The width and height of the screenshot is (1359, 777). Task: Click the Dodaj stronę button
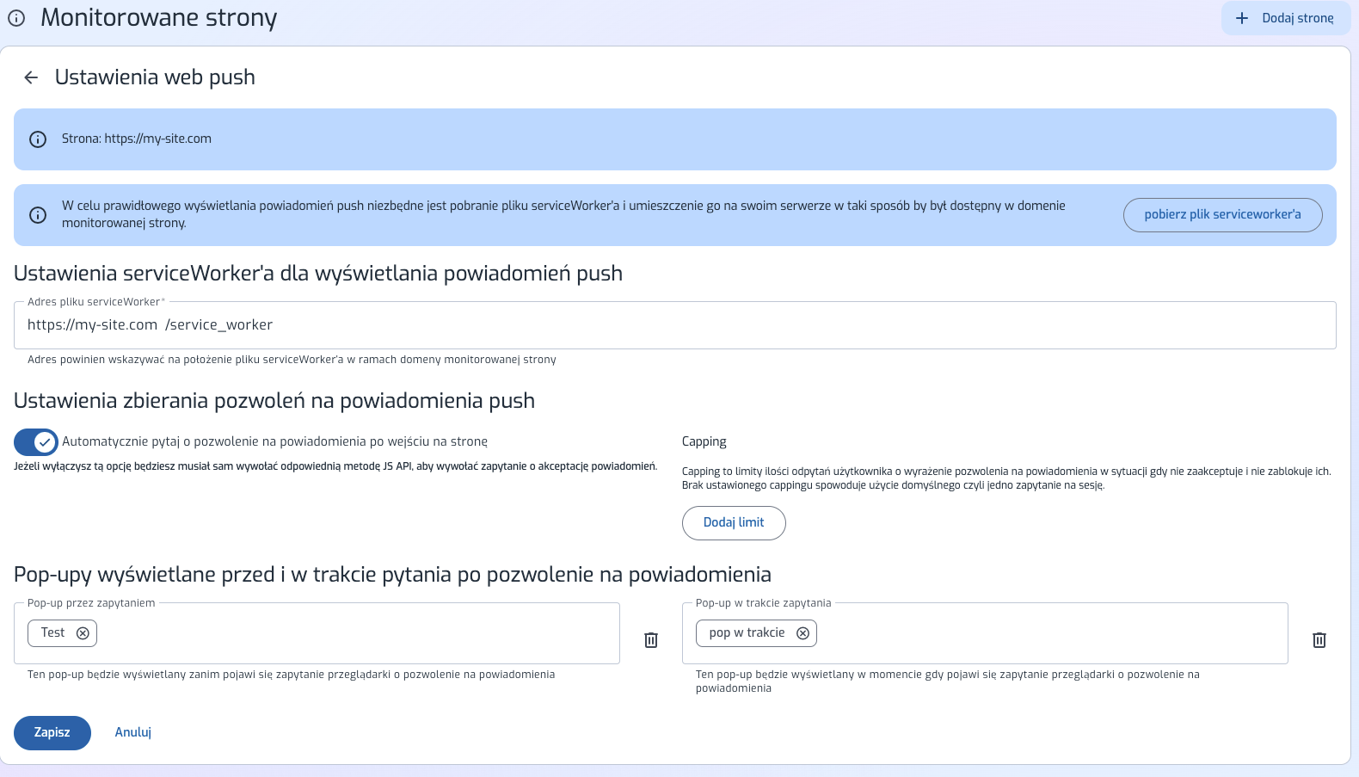coord(1286,18)
